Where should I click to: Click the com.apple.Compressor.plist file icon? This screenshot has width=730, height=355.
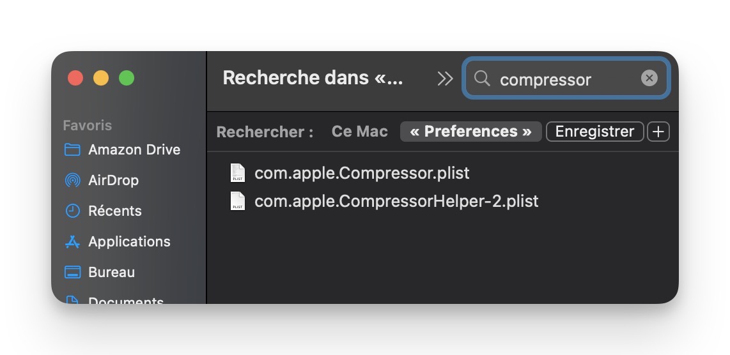(238, 173)
